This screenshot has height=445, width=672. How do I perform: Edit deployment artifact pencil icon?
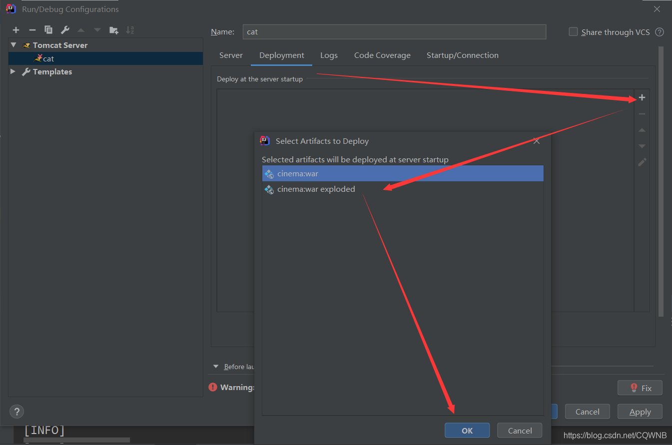(642, 162)
